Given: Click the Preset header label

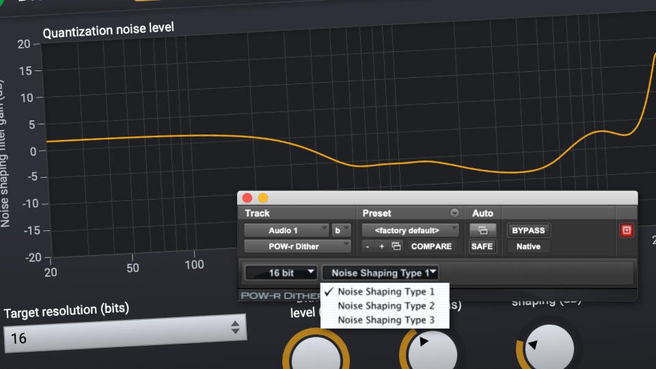Looking at the screenshot, I should tap(377, 213).
